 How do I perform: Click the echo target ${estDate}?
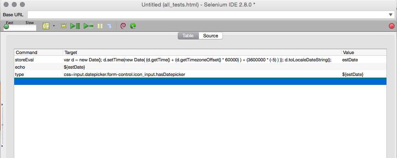tap(74, 67)
